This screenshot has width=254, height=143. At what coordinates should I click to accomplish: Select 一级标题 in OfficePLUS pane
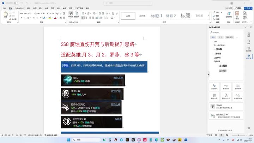218,49
